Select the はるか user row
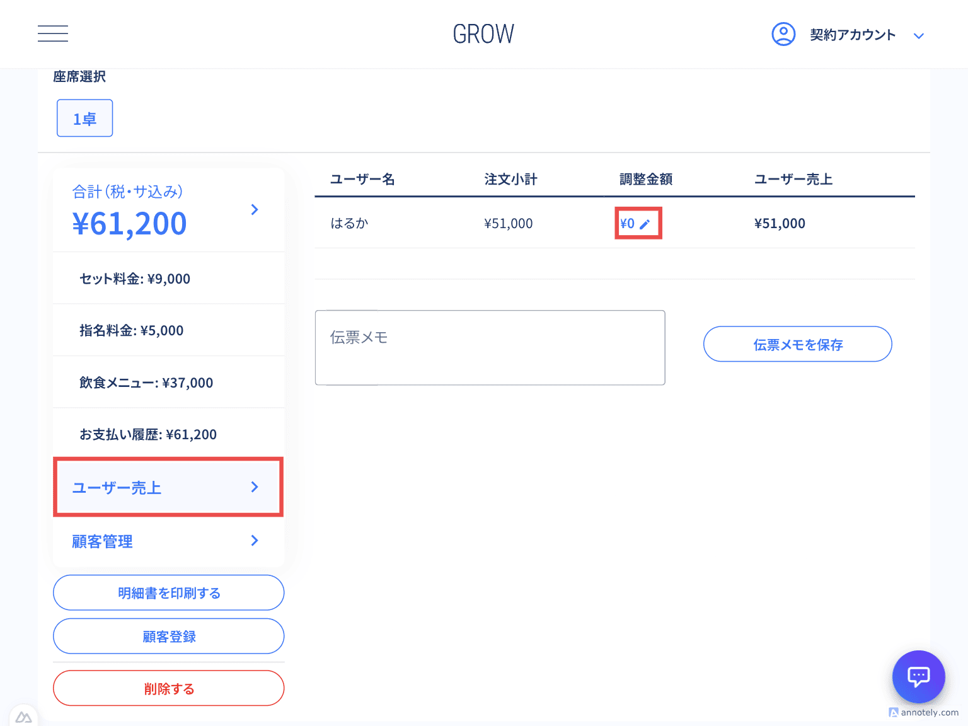This screenshot has height=726, width=968. 350,223
